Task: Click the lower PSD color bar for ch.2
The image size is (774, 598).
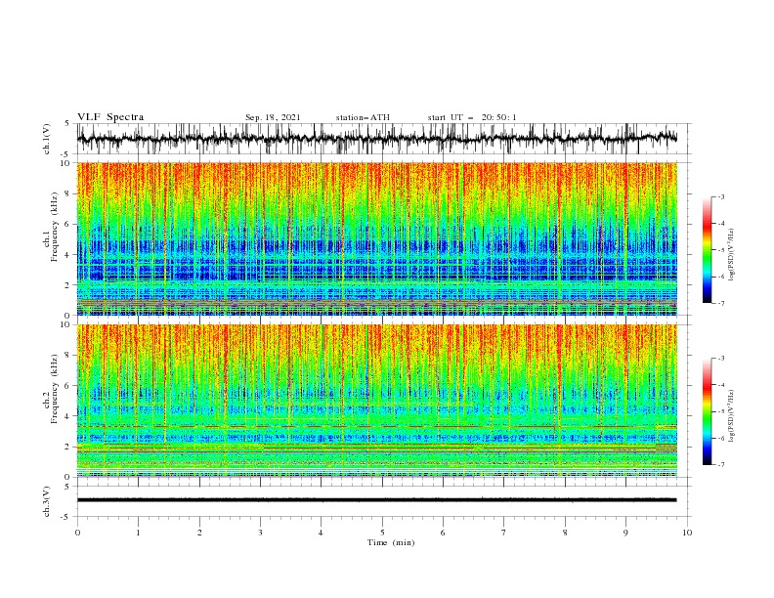Action: click(708, 411)
